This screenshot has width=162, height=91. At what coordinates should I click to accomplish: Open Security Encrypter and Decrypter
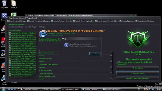click(x=39, y=21)
